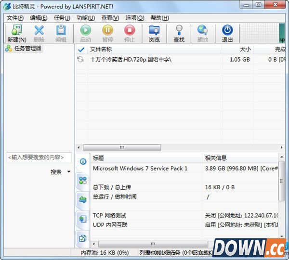Click task list scroll left arrow

click(79, 148)
